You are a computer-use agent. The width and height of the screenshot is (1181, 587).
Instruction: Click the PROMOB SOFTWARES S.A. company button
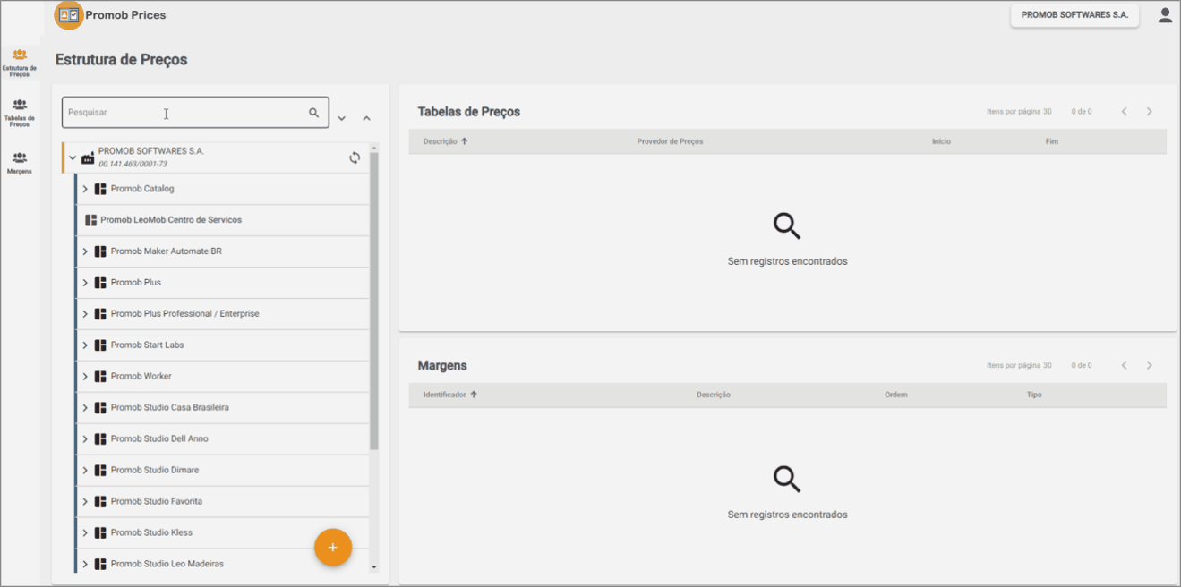click(1074, 15)
